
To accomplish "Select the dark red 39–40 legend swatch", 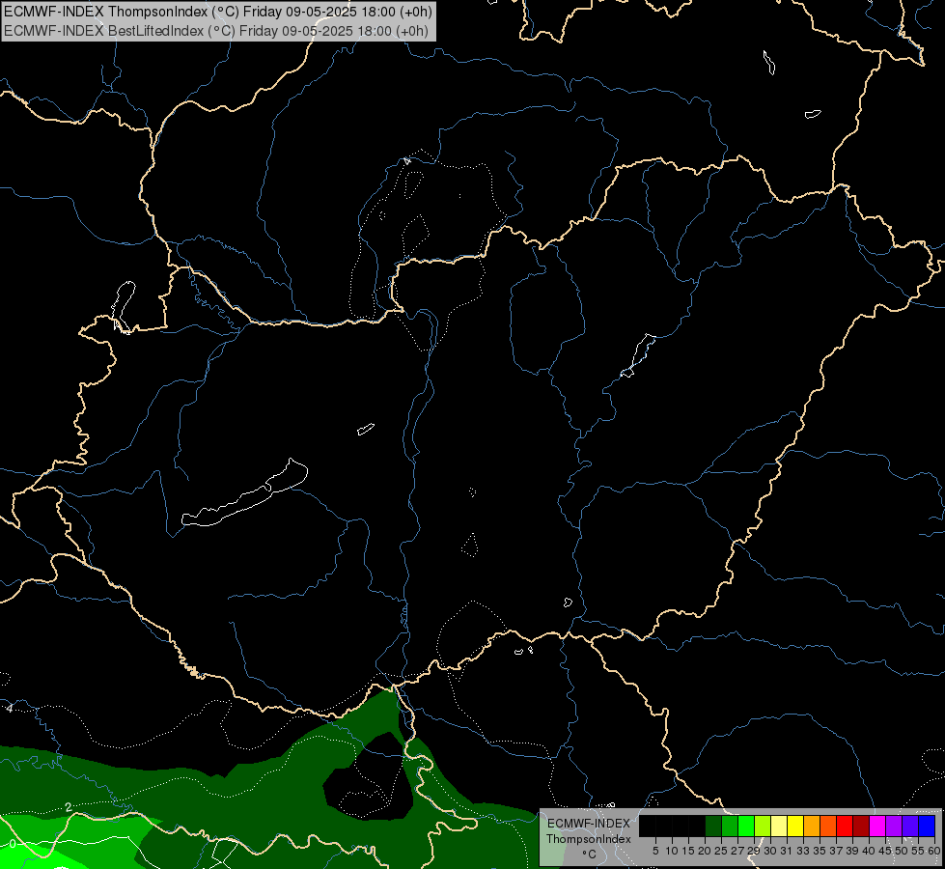I will point(861,826).
